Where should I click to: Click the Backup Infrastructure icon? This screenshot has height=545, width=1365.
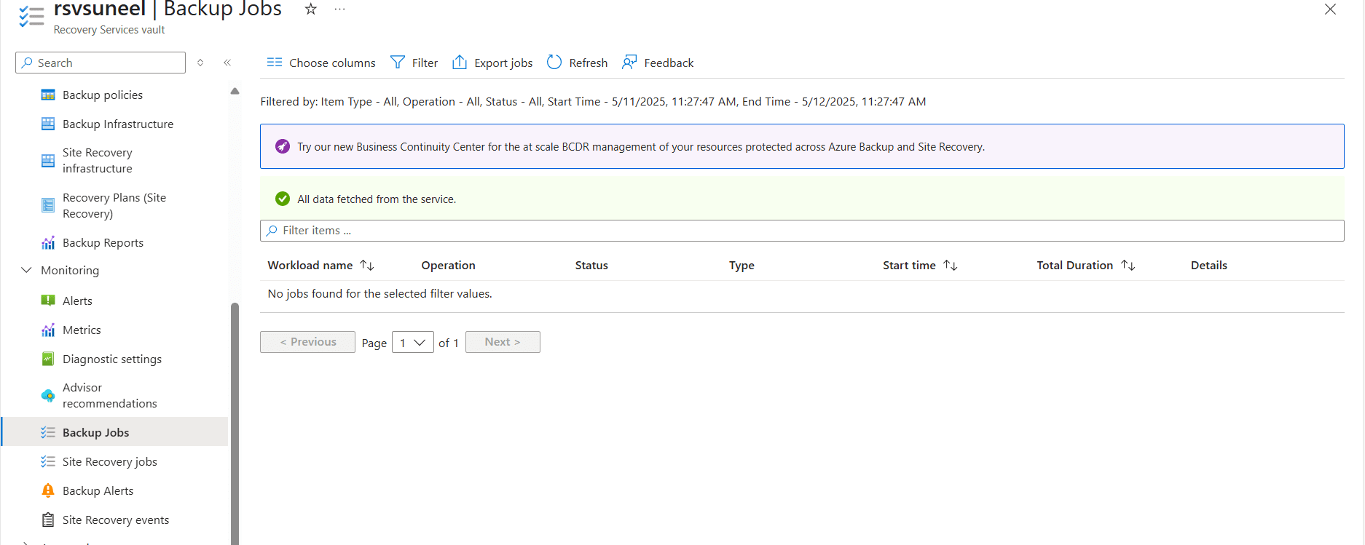click(48, 124)
